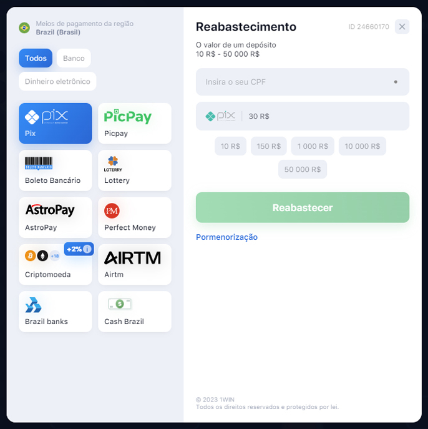
Task: Select the Pix payment method
Action: (55, 123)
